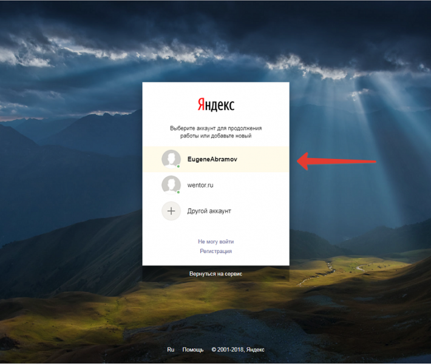Select the EugeneAbramov account name
Viewport: 431px width, 364px height.
[212, 160]
